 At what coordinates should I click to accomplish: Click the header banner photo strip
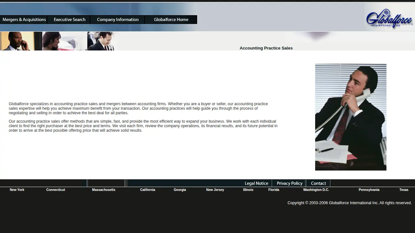click(58, 41)
